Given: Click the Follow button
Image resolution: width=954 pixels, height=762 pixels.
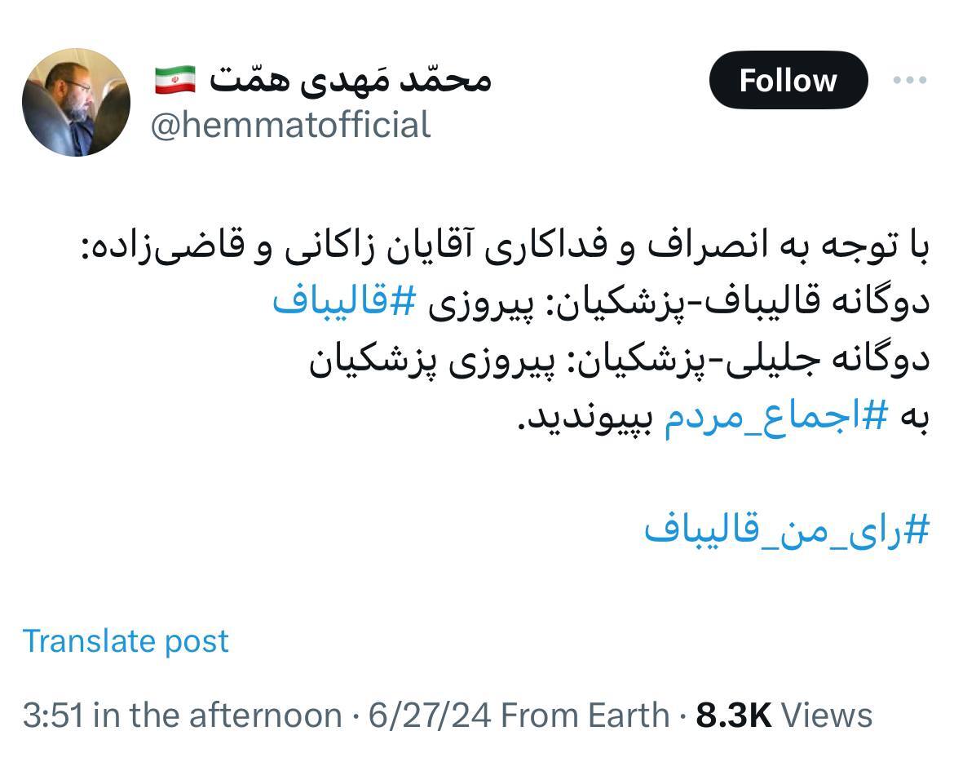Looking at the screenshot, I should point(788,79).
